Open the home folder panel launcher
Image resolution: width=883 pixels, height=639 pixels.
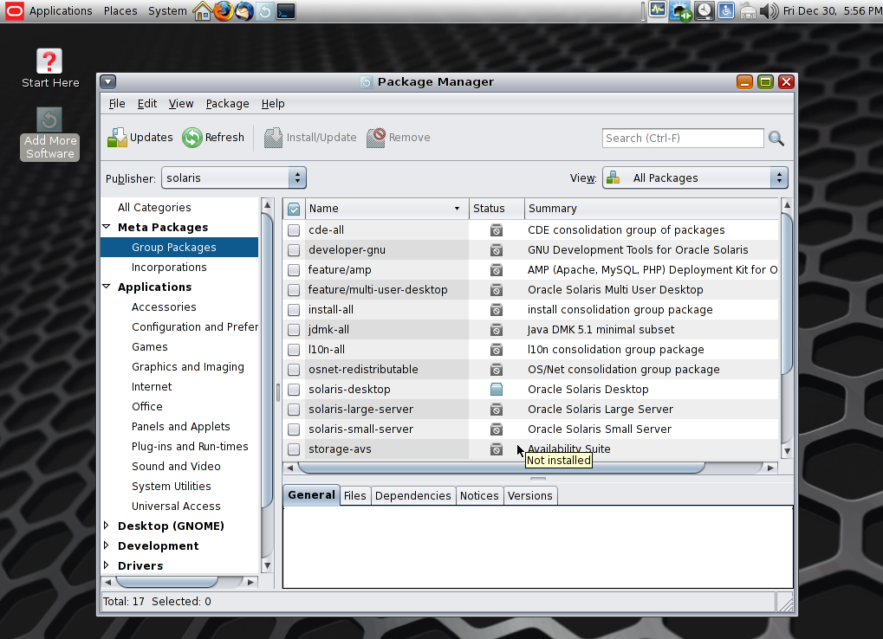(x=203, y=10)
